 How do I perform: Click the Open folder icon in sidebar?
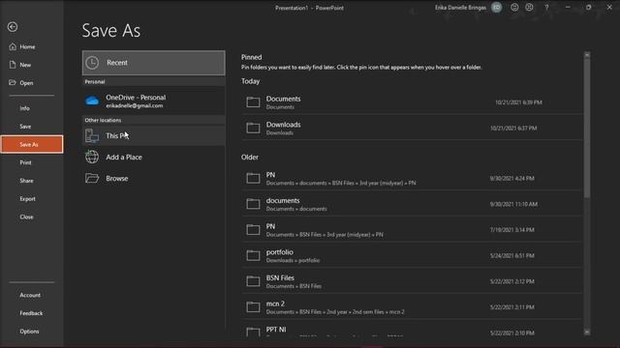[13, 82]
